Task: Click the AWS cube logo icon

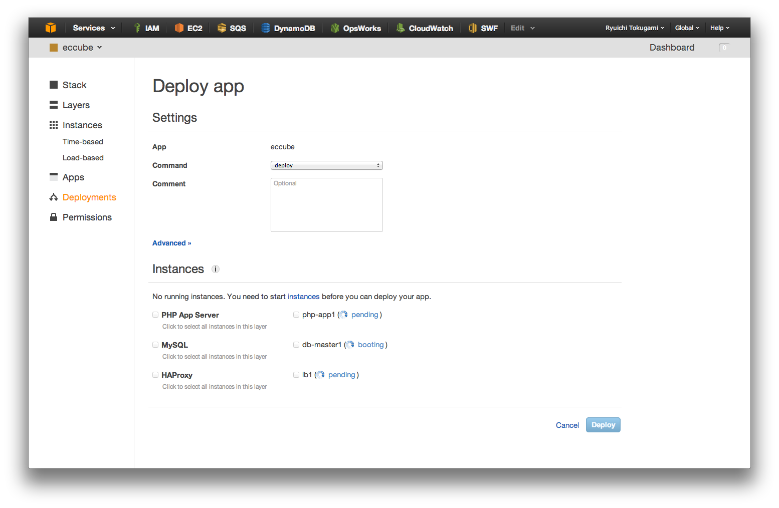Action: coord(51,28)
